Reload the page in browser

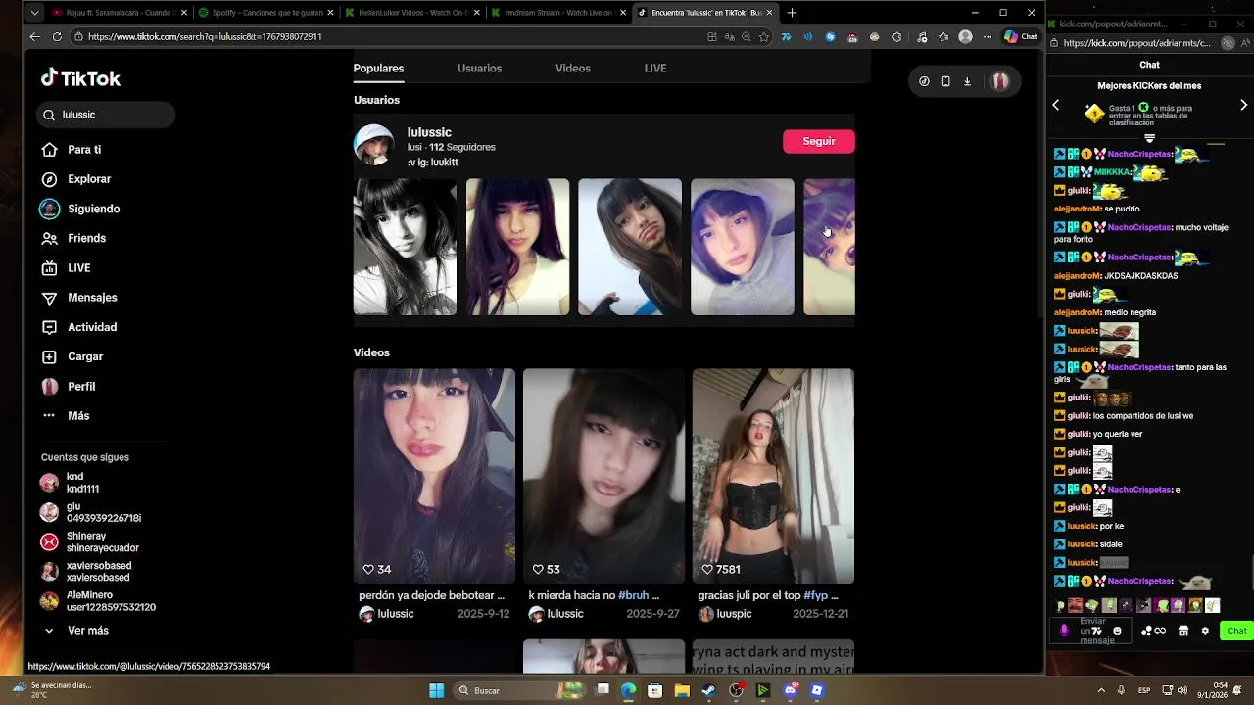57,36
